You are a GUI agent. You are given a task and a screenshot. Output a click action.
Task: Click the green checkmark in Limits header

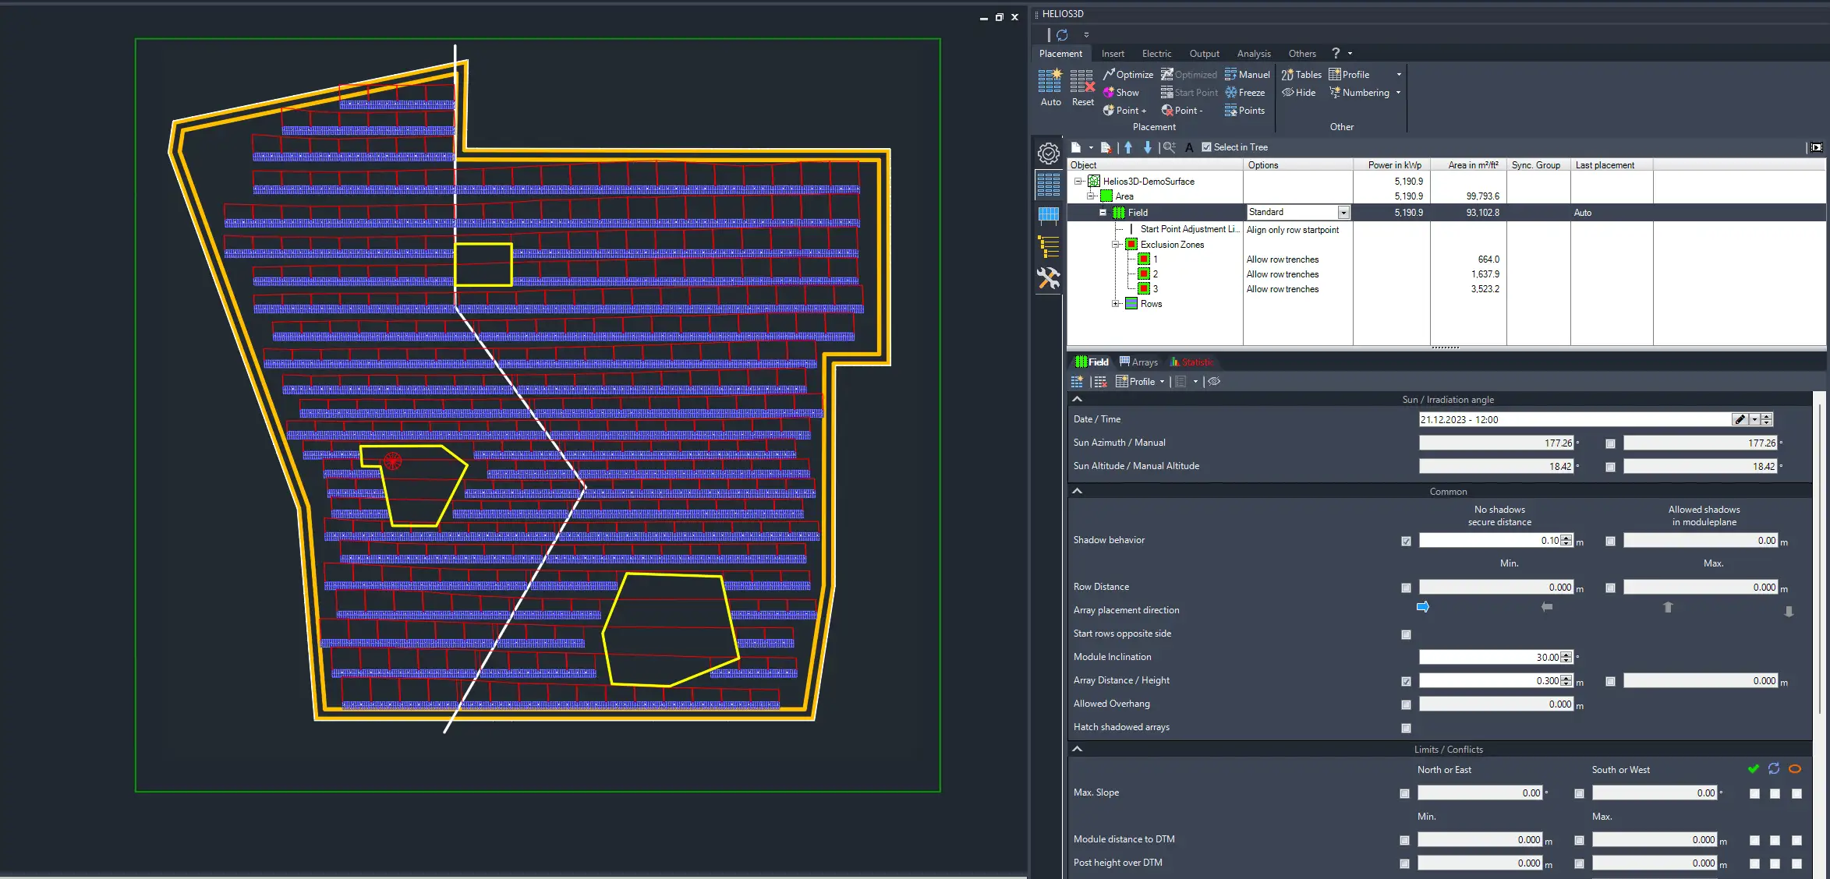1753,769
